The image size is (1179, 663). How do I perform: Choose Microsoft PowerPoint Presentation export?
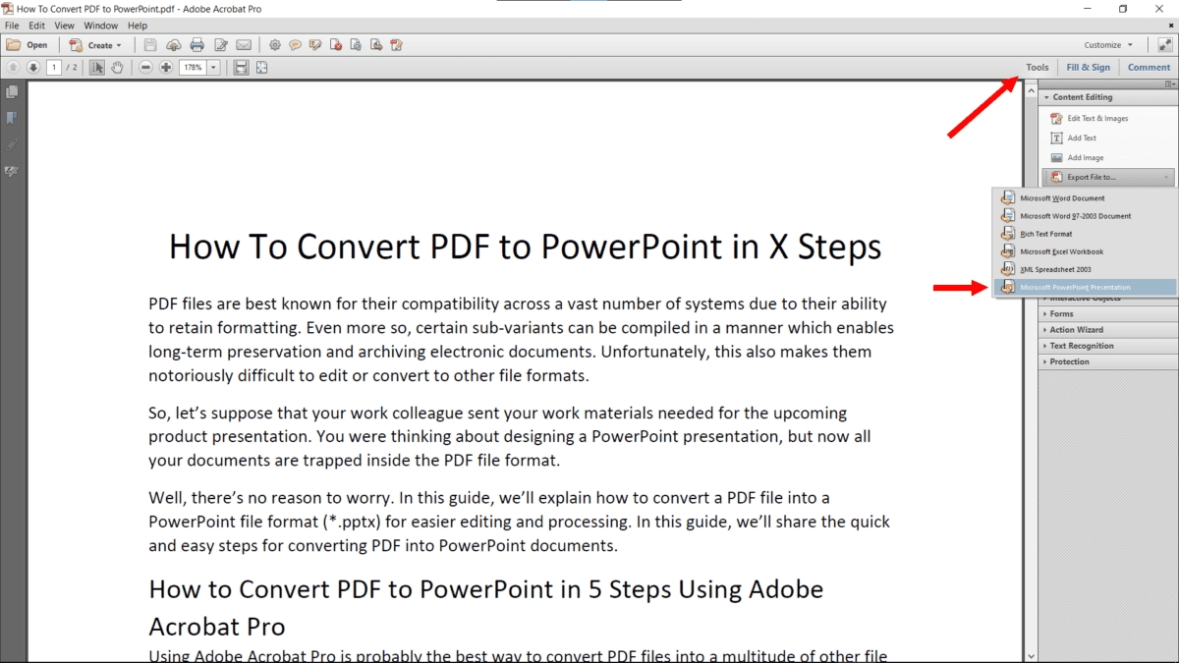[1085, 287]
